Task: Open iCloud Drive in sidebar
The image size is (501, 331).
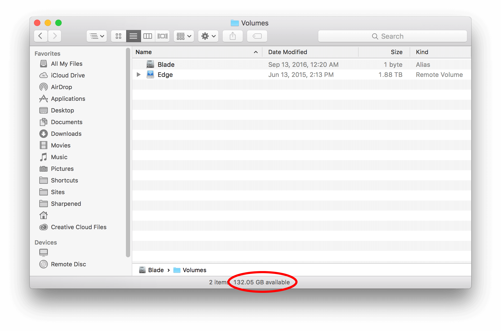Action: pyautogui.click(x=62, y=75)
